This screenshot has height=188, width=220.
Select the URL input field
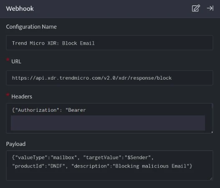[109, 78]
